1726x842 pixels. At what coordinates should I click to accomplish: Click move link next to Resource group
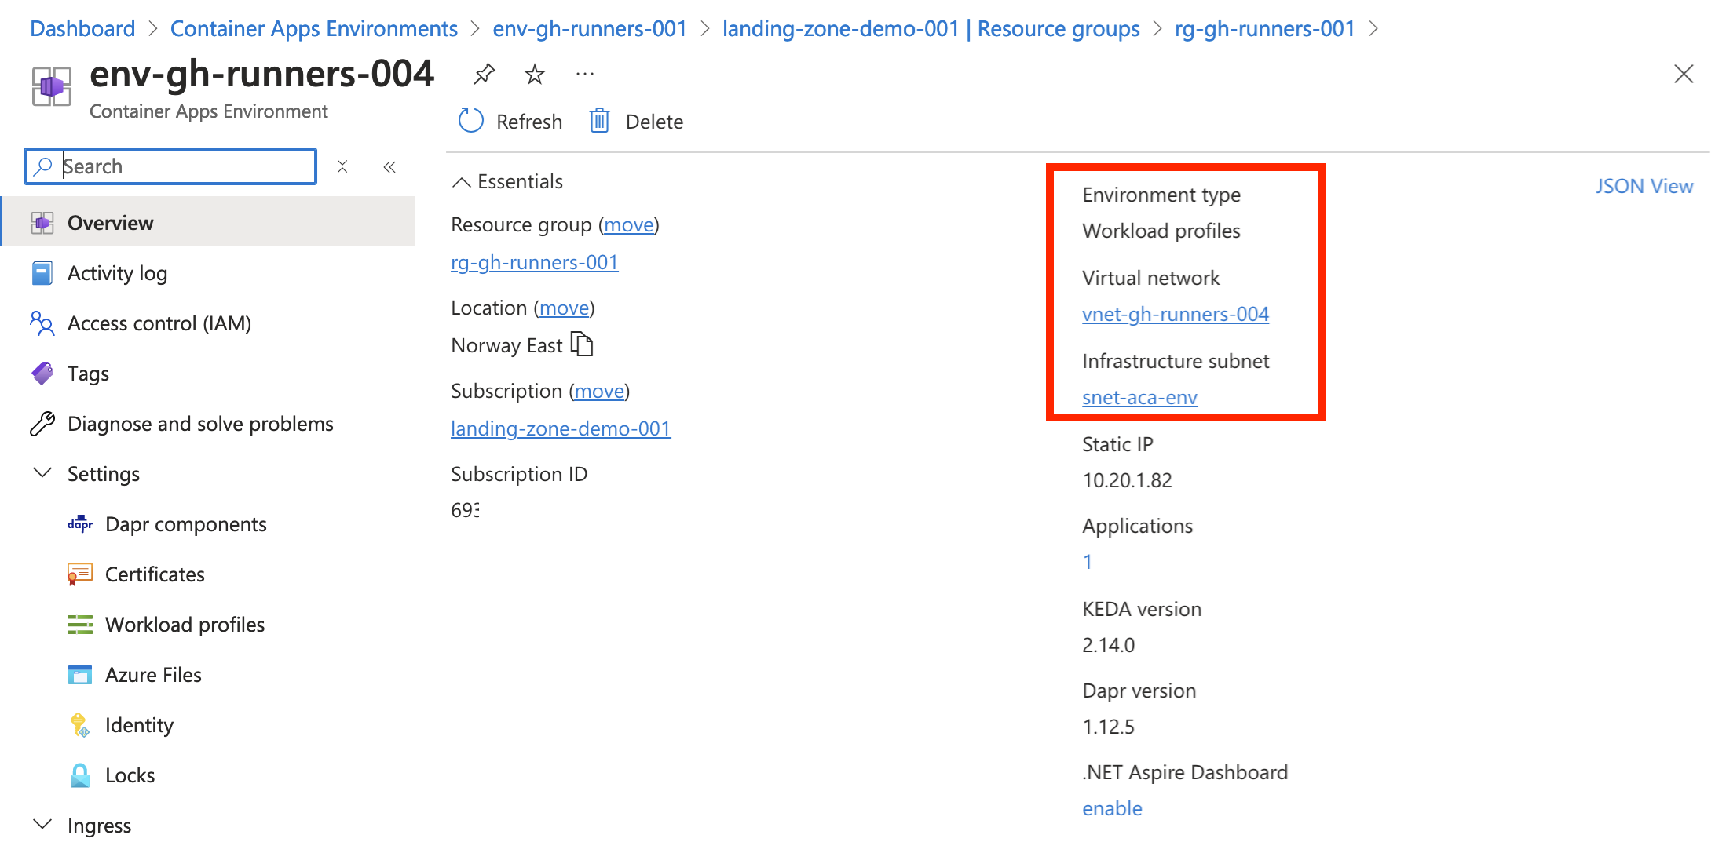[629, 225]
